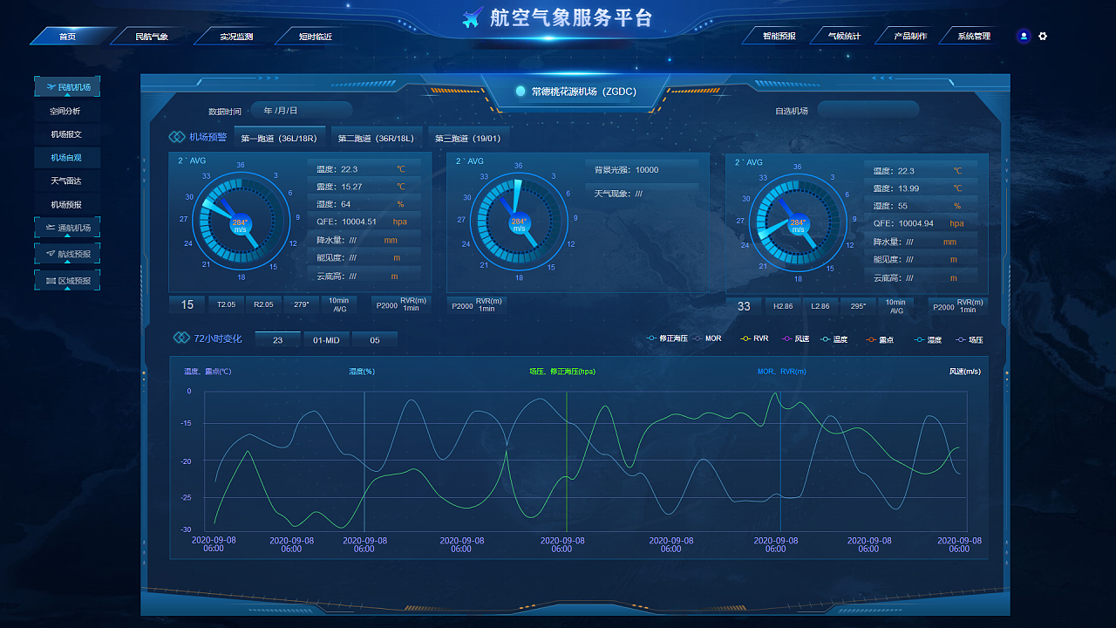The image size is (1116, 628).
Task: Select the 第二跑道 (36R/18L) tab
Action: tap(376, 138)
